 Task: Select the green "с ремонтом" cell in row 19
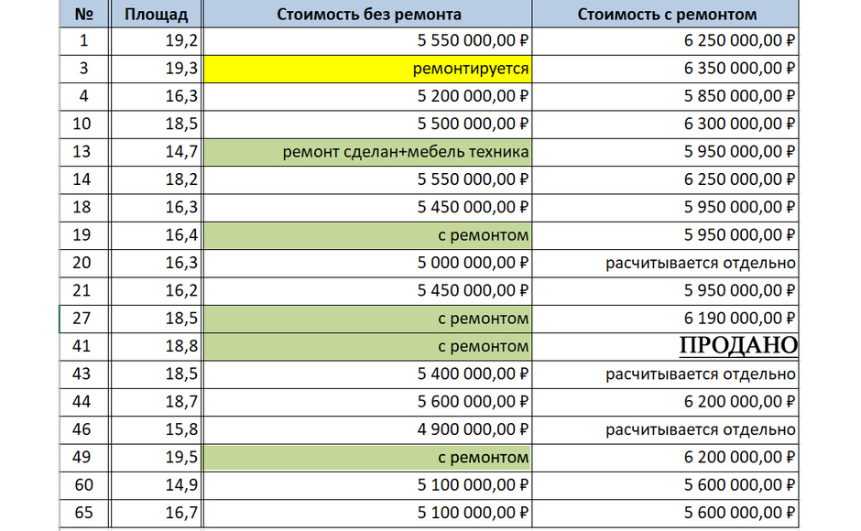tap(367, 235)
